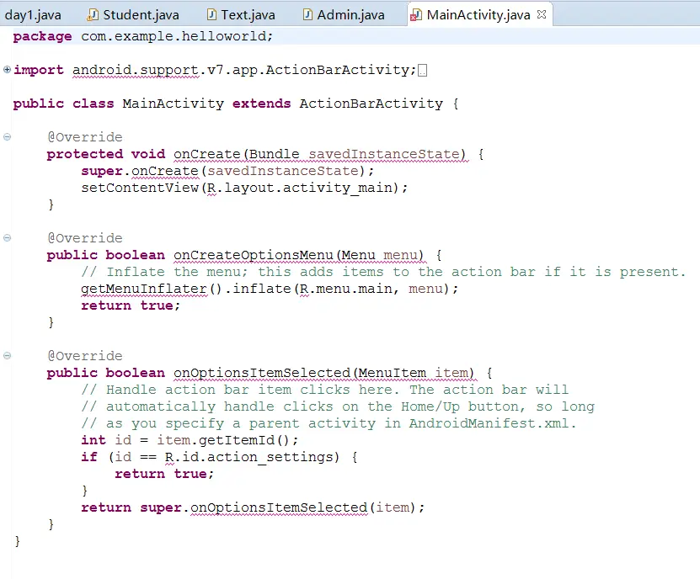The width and height of the screenshot is (700, 579).
Task: Click return true inside the if block
Action: coord(164,474)
